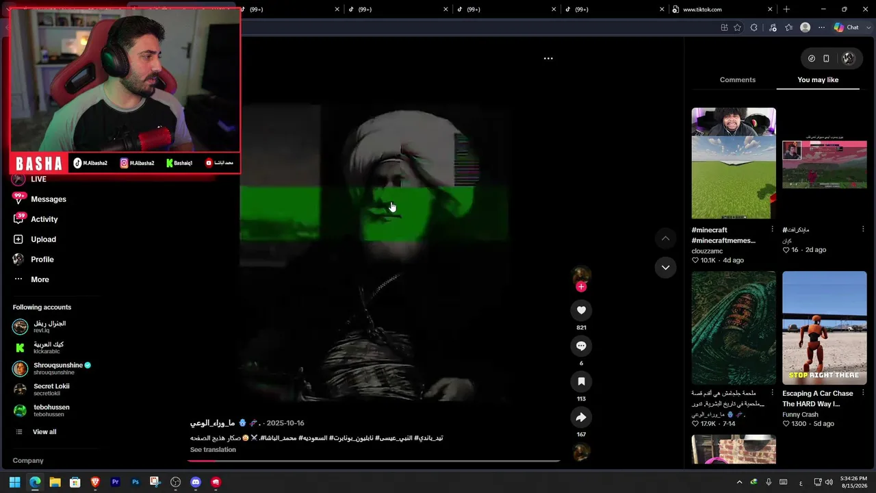
Task: Open the Edge profile account icon
Action: click(806, 27)
